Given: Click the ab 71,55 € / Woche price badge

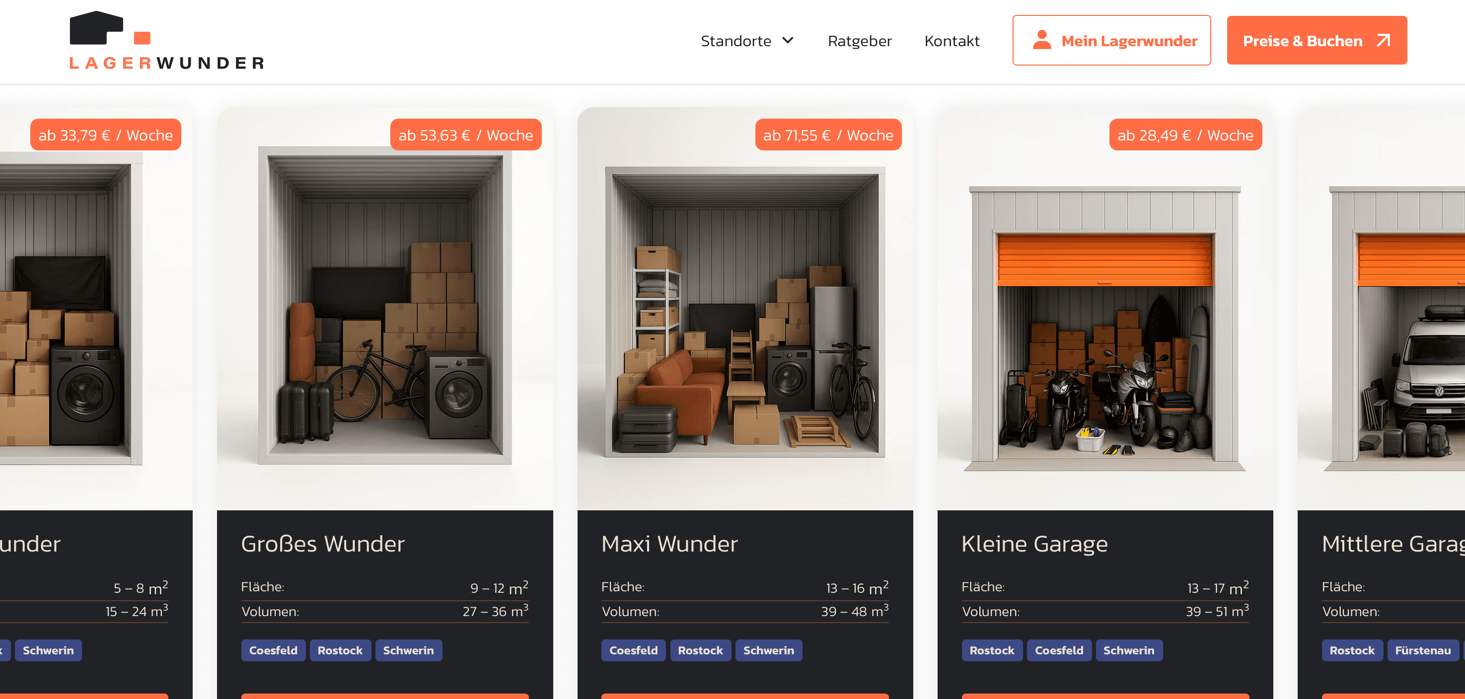Looking at the screenshot, I should pyautogui.click(x=828, y=135).
